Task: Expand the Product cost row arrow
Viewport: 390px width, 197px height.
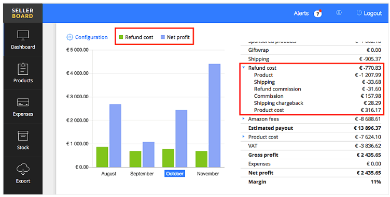Action: pyautogui.click(x=244, y=137)
